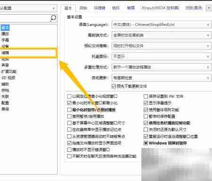Enable 关闭时还原为默认尺寸 checkbox

146,130
